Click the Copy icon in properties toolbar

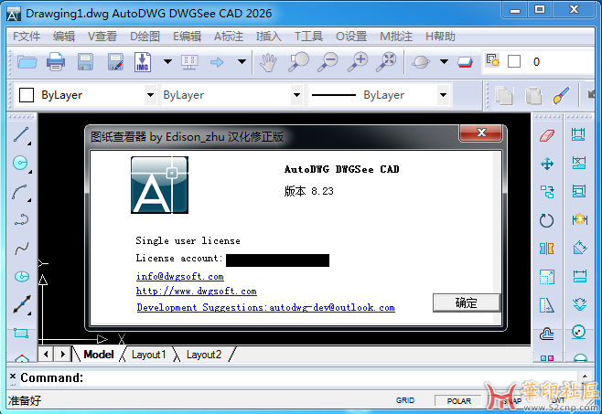pos(504,96)
